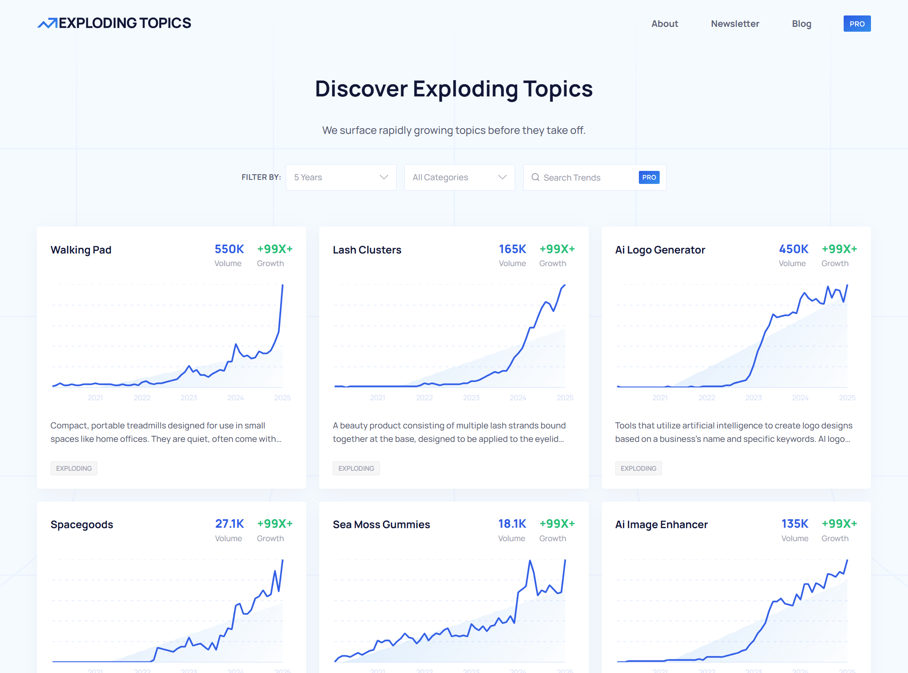This screenshot has width=908, height=673.
Task: Click the 450K volume value
Action: 793,249
